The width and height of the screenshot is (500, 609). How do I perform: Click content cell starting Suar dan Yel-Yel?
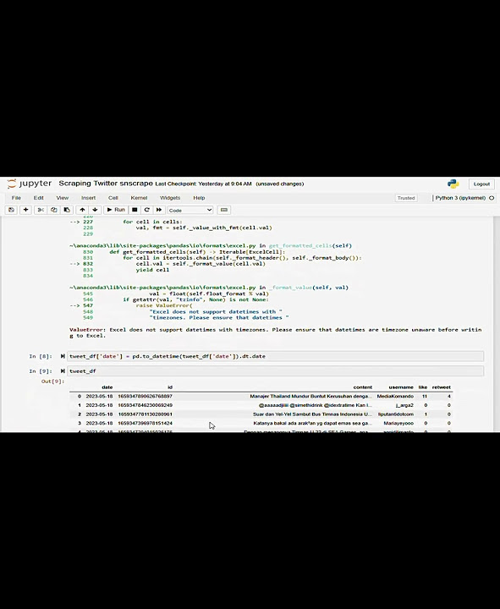pos(312,414)
